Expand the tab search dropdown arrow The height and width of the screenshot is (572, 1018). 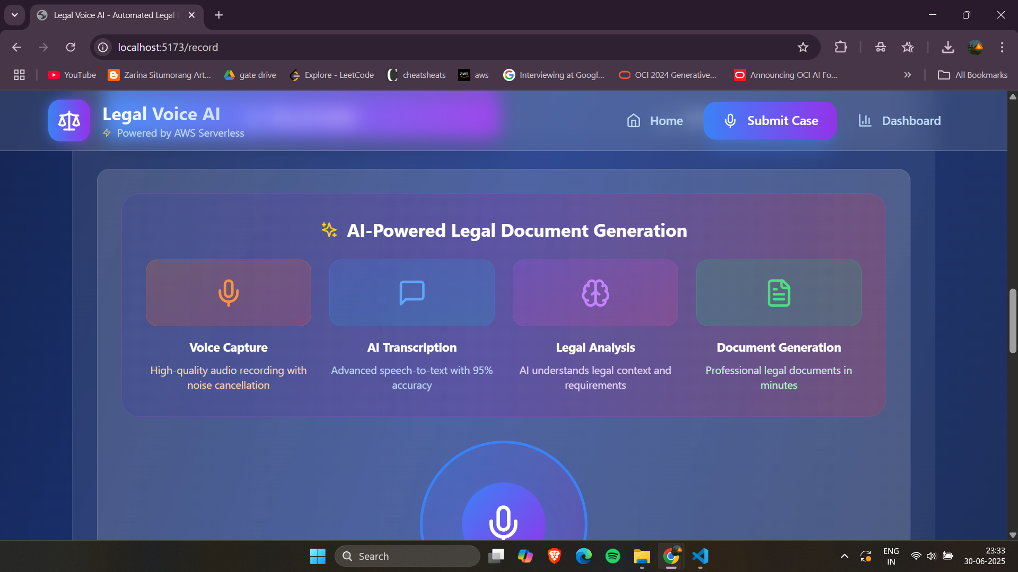15,15
